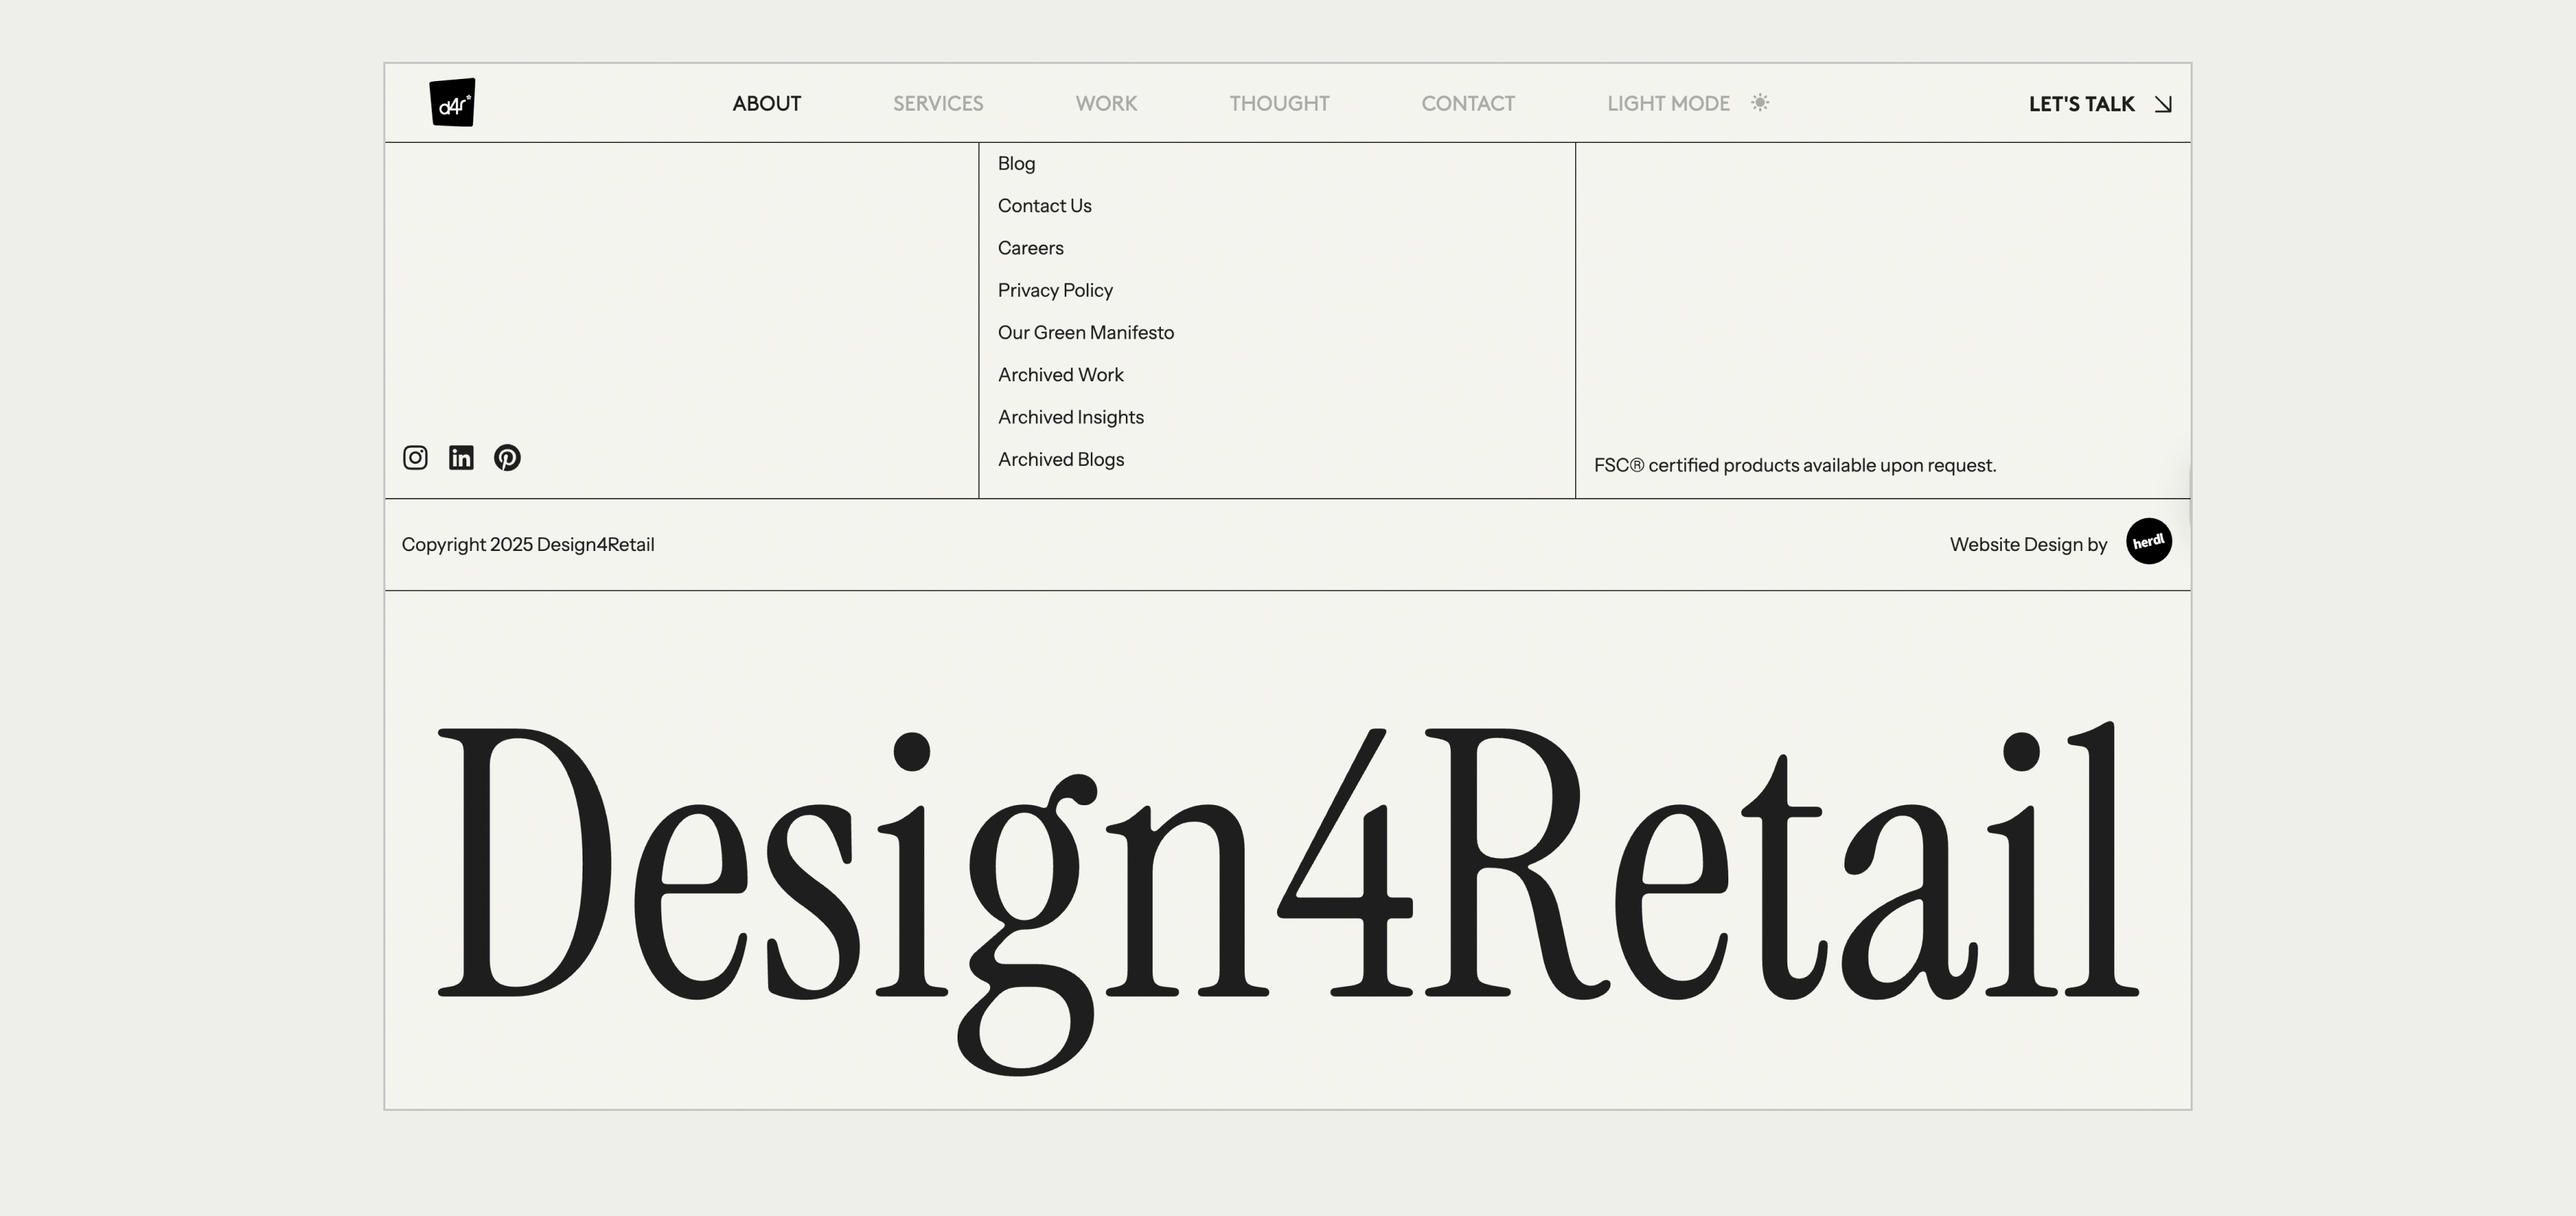
Task: Open the Pinterest social icon
Action: (x=507, y=458)
